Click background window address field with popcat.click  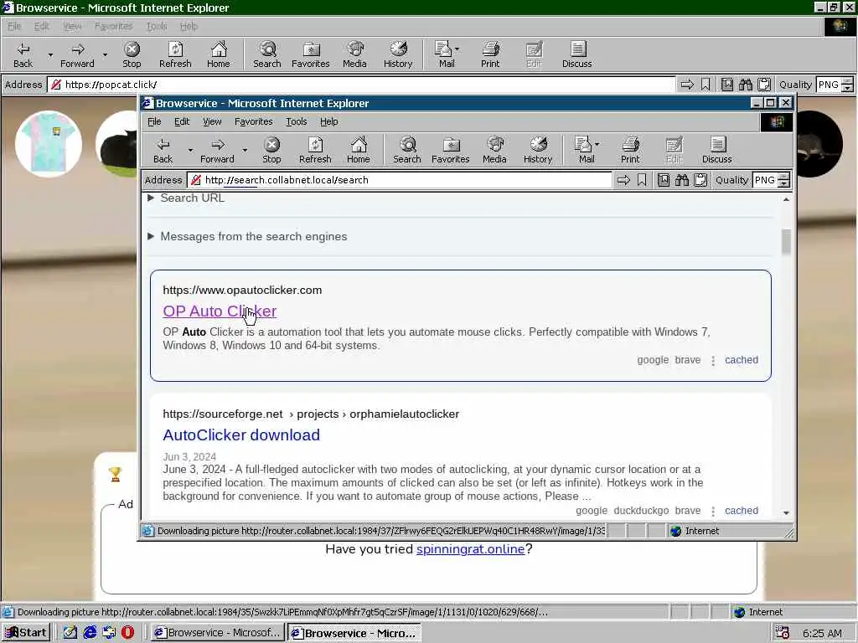(x=362, y=85)
